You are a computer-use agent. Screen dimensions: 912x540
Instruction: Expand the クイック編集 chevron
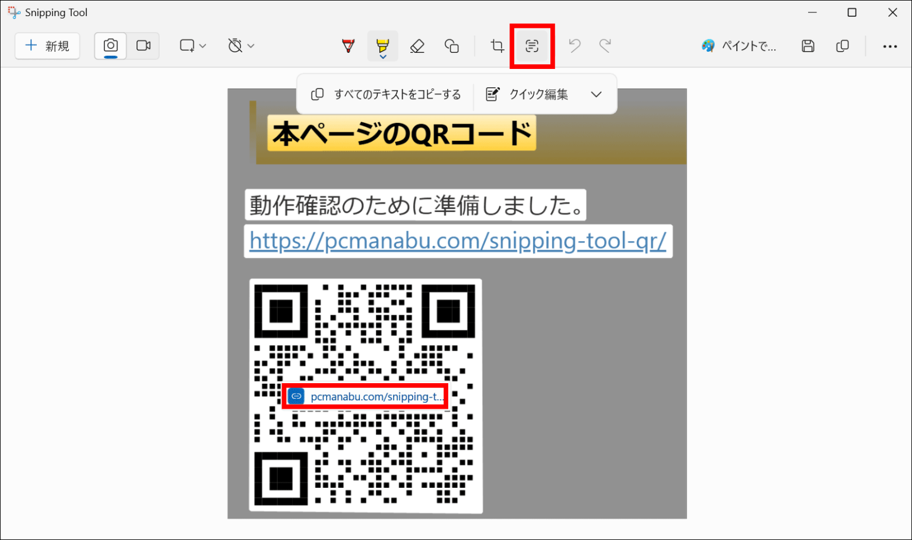[x=596, y=94]
